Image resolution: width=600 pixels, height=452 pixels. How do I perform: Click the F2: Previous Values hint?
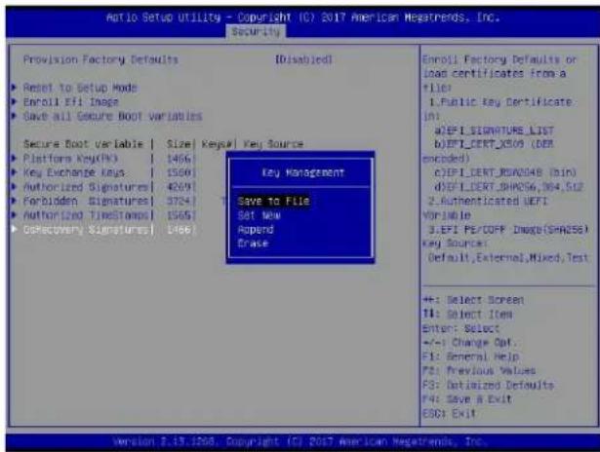(x=479, y=370)
